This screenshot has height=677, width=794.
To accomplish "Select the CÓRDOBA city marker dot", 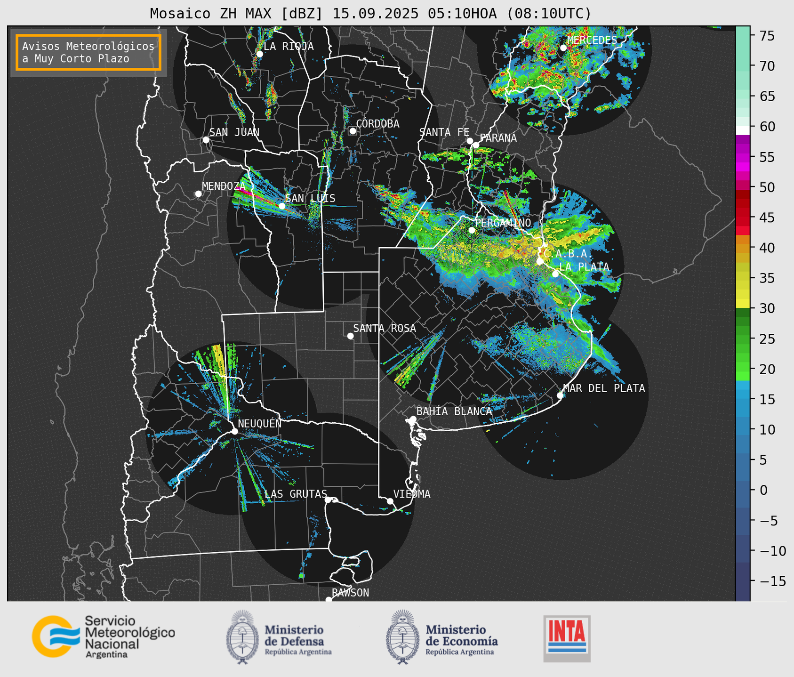I will pyautogui.click(x=353, y=131).
